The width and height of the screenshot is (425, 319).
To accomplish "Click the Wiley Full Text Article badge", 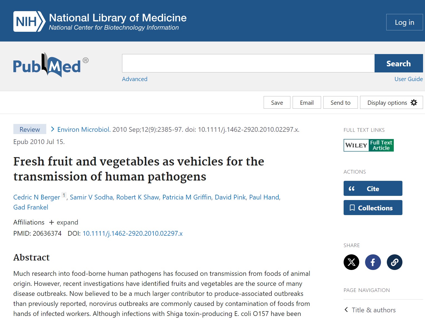I will click(368, 145).
